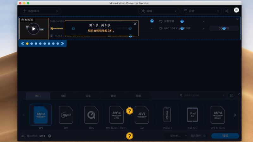
Task: Expand the output file size dropdown arrow
Action: tap(151, 28)
